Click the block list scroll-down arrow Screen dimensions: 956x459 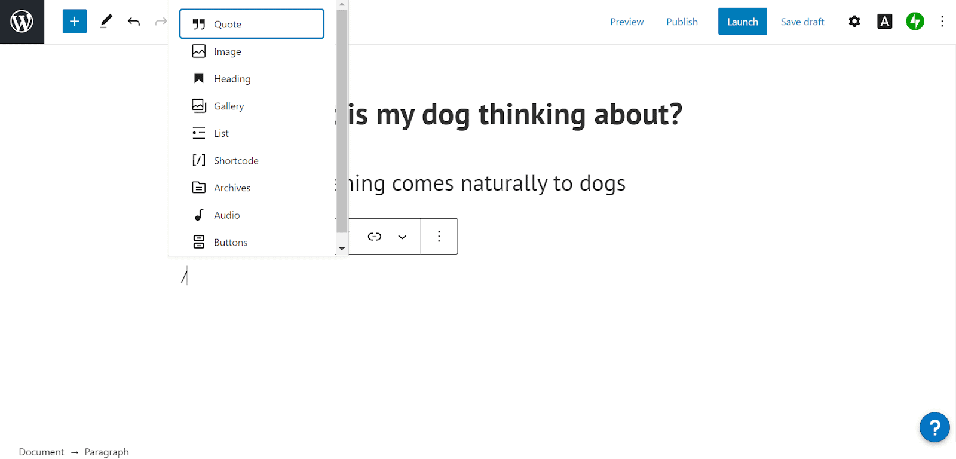click(x=342, y=249)
